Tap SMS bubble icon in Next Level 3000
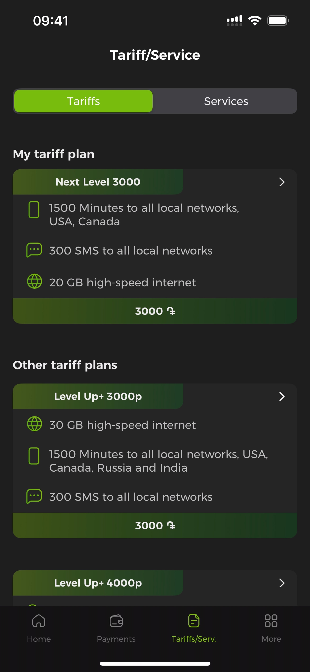 [34, 250]
